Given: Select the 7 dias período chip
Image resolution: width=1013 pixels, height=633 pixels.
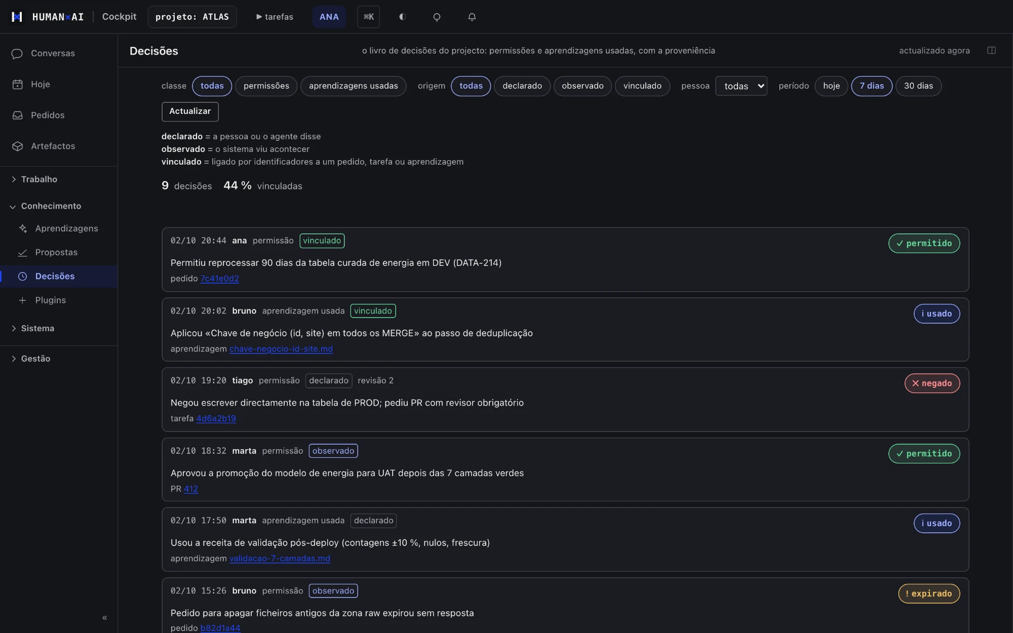Looking at the screenshot, I should tap(872, 86).
